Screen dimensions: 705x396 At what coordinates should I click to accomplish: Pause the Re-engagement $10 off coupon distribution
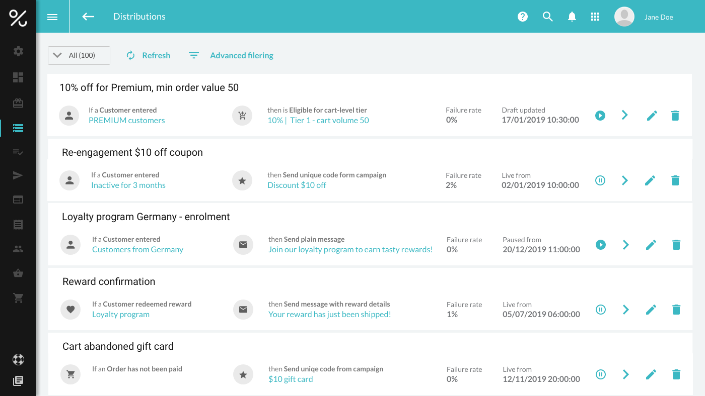point(600,180)
